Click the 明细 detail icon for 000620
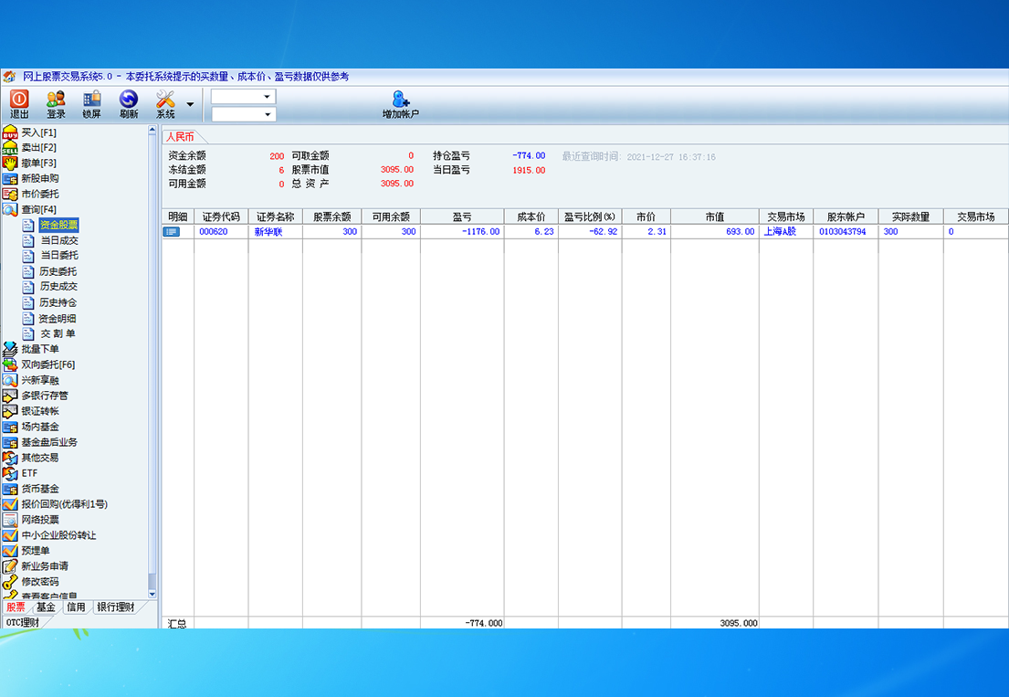The width and height of the screenshot is (1009, 697). [x=172, y=232]
